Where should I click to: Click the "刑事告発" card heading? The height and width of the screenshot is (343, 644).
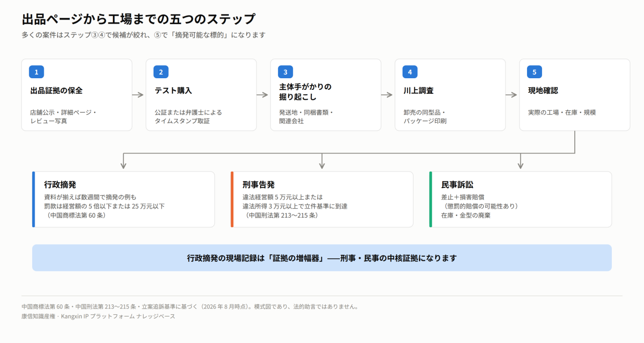259,185
